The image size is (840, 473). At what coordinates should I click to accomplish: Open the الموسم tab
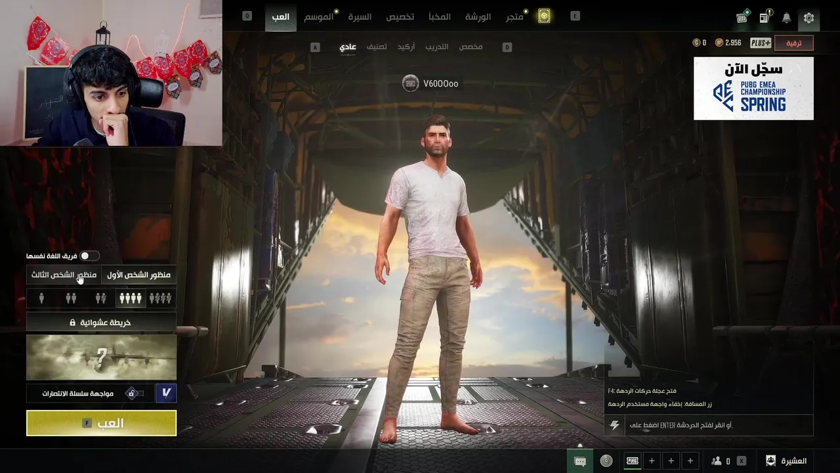click(x=319, y=16)
